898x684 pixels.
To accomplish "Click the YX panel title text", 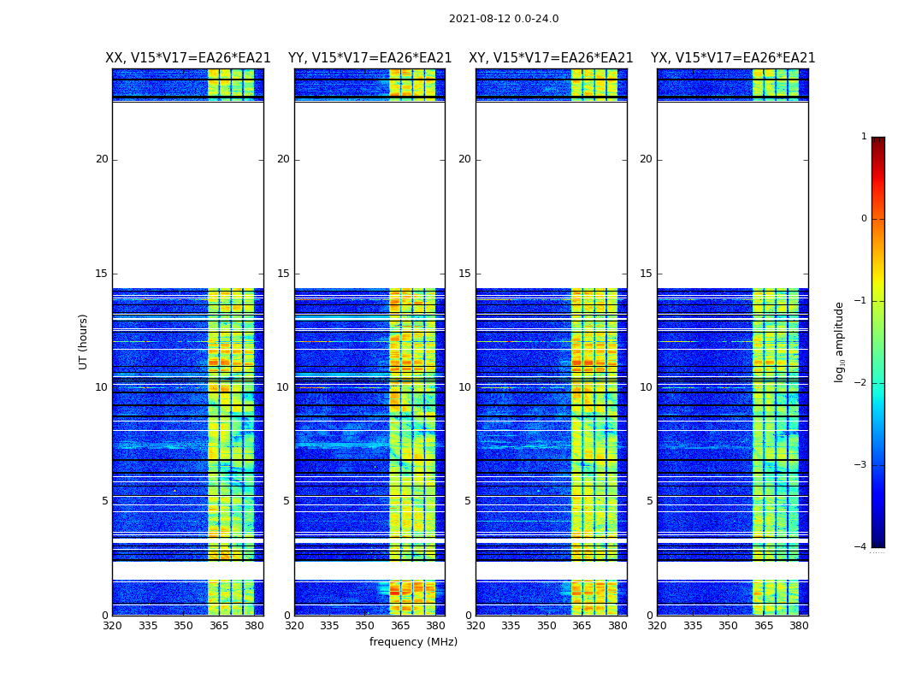I will pyautogui.click(x=732, y=58).
